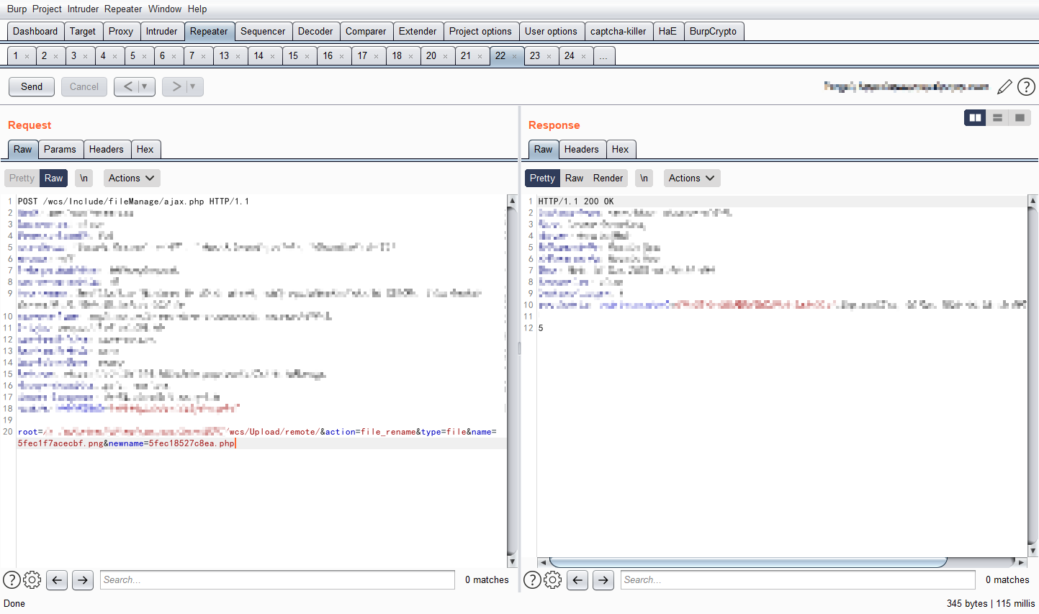Open the Burp menu
The image size is (1039, 614).
(x=17, y=9)
